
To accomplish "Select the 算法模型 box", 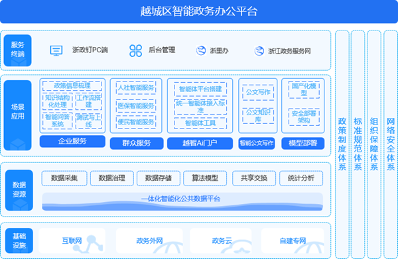I will 205,178.
